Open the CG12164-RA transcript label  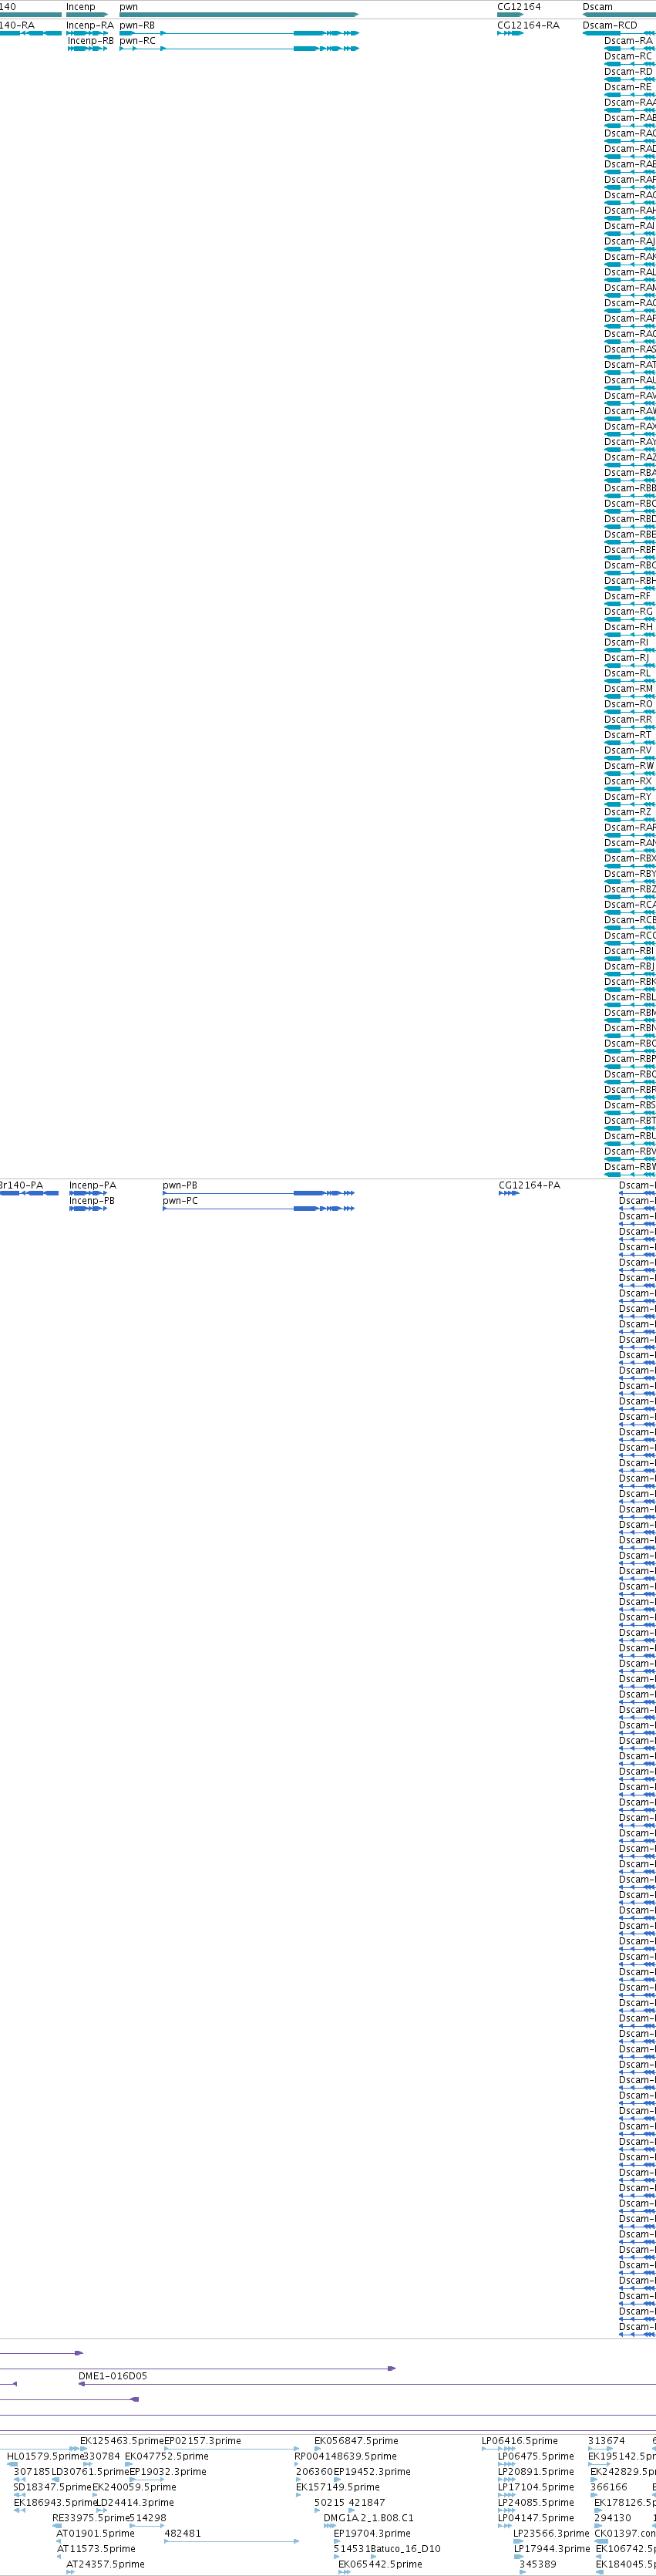(x=528, y=25)
